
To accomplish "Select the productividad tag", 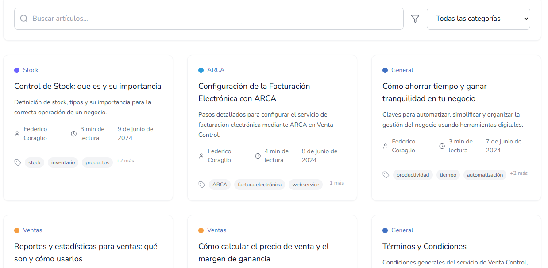I will coord(413,175).
